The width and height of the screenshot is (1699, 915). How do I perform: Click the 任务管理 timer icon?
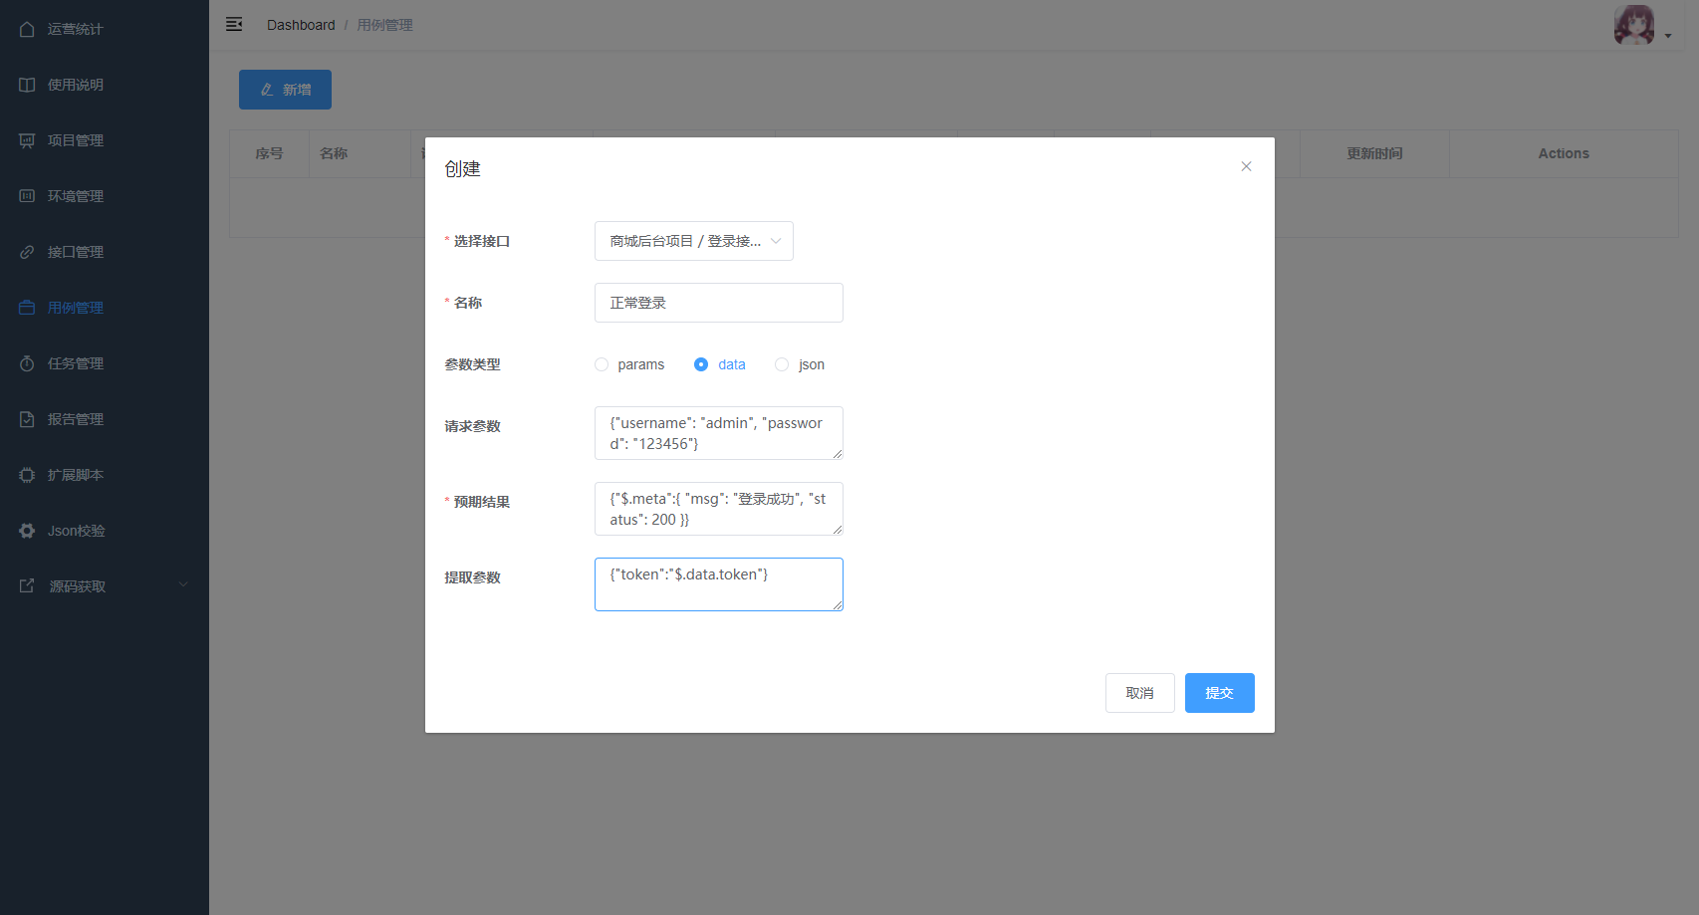click(27, 363)
